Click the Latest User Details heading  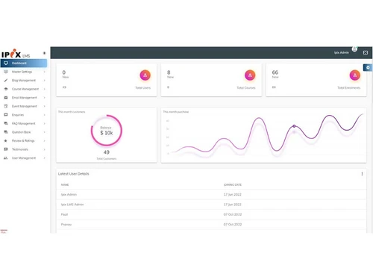coord(74,174)
